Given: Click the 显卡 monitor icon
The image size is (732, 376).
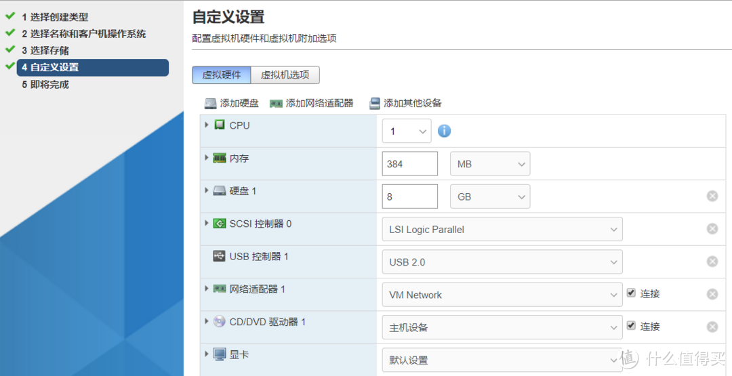Looking at the screenshot, I should click(x=220, y=354).
